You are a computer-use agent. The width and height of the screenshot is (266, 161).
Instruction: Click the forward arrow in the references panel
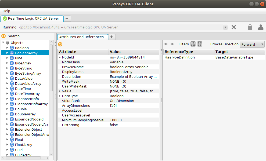(172, 44)
